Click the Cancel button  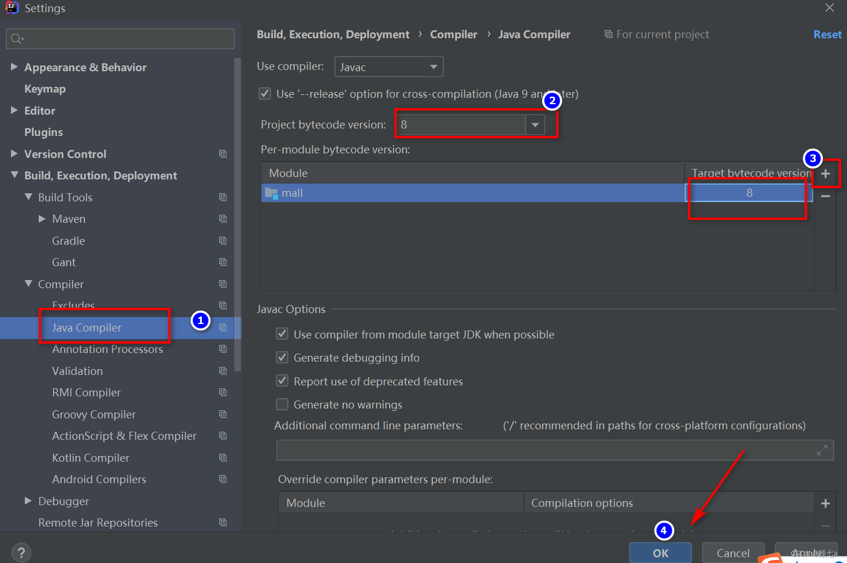pyautogui.click(x=733, y=553)
